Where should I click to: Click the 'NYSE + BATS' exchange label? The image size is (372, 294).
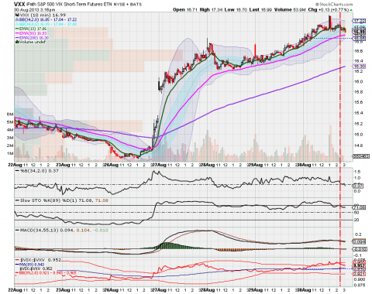coord(128,5)
